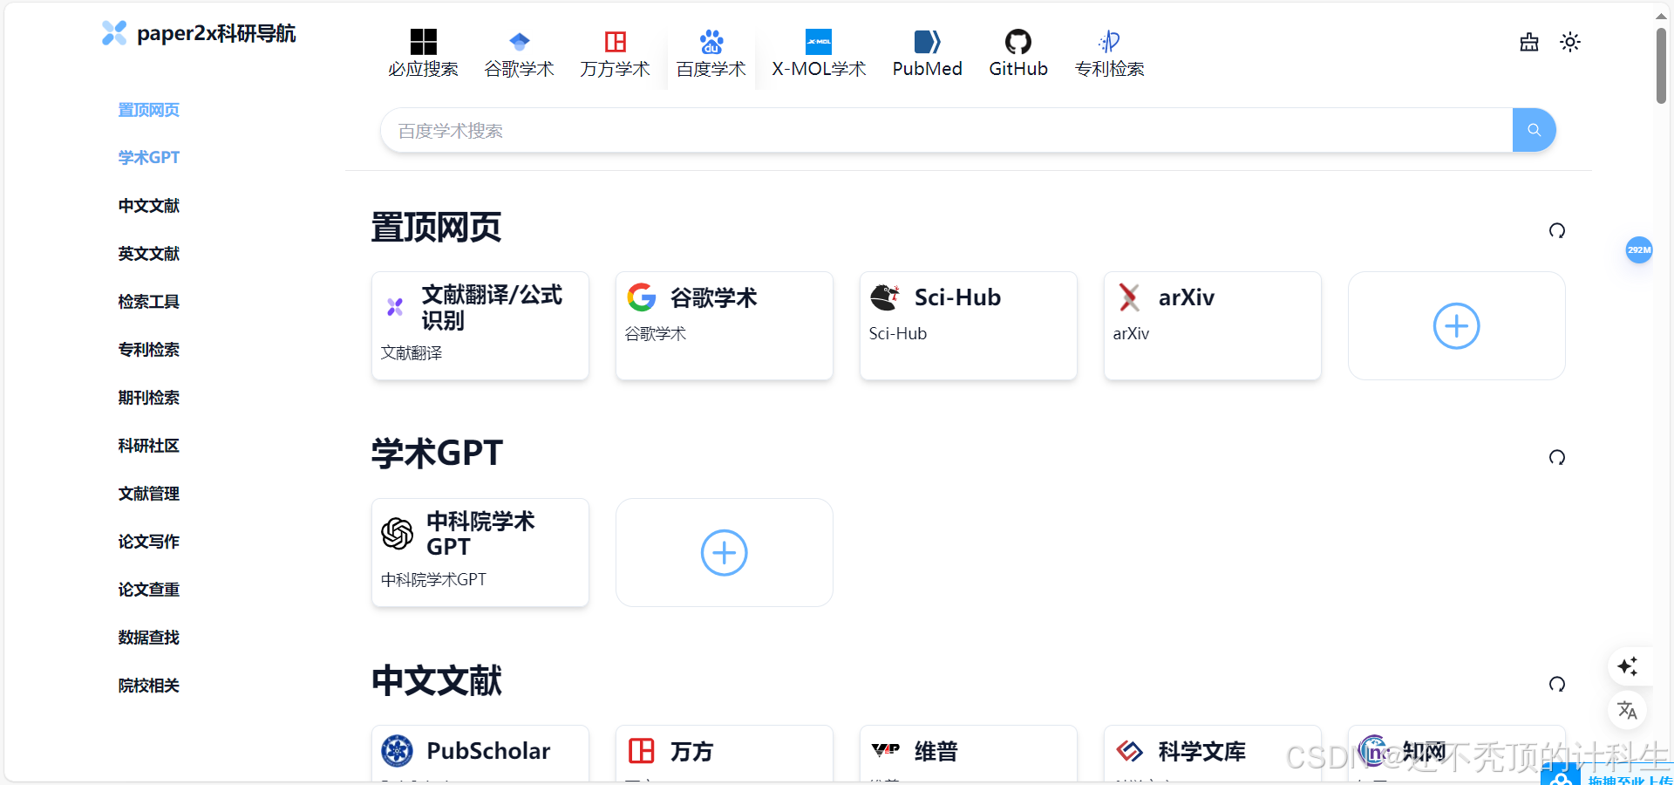This screenshot has width=1674, height=785.
Task: Go to 文献管理 in the sidebar
Action: pyautogui.click(x=149, y=494)
